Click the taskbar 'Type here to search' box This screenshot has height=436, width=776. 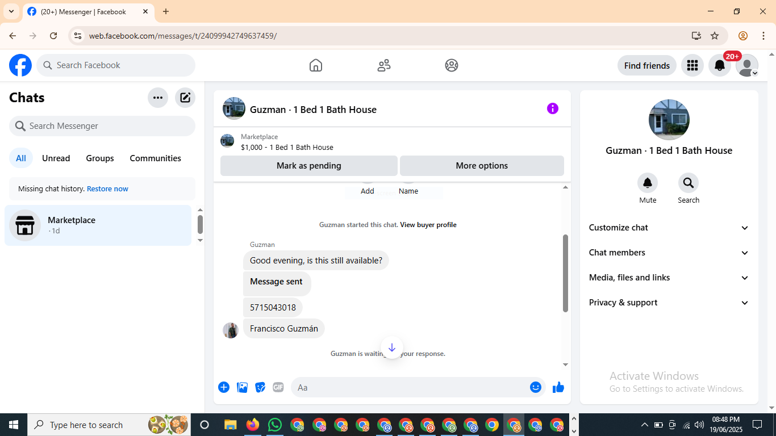point(109,425)
